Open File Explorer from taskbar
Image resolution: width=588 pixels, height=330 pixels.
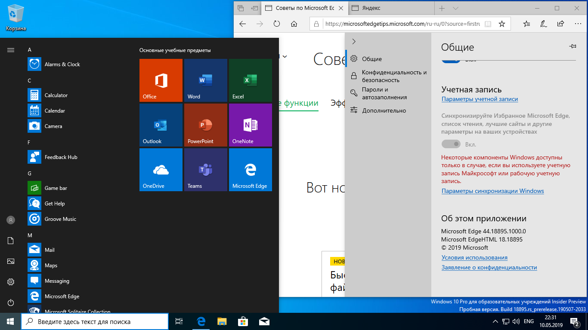[222, 321]
